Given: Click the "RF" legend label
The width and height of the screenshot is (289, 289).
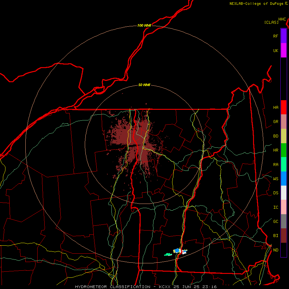Looking at the screenshot, I should pos(276,36).
